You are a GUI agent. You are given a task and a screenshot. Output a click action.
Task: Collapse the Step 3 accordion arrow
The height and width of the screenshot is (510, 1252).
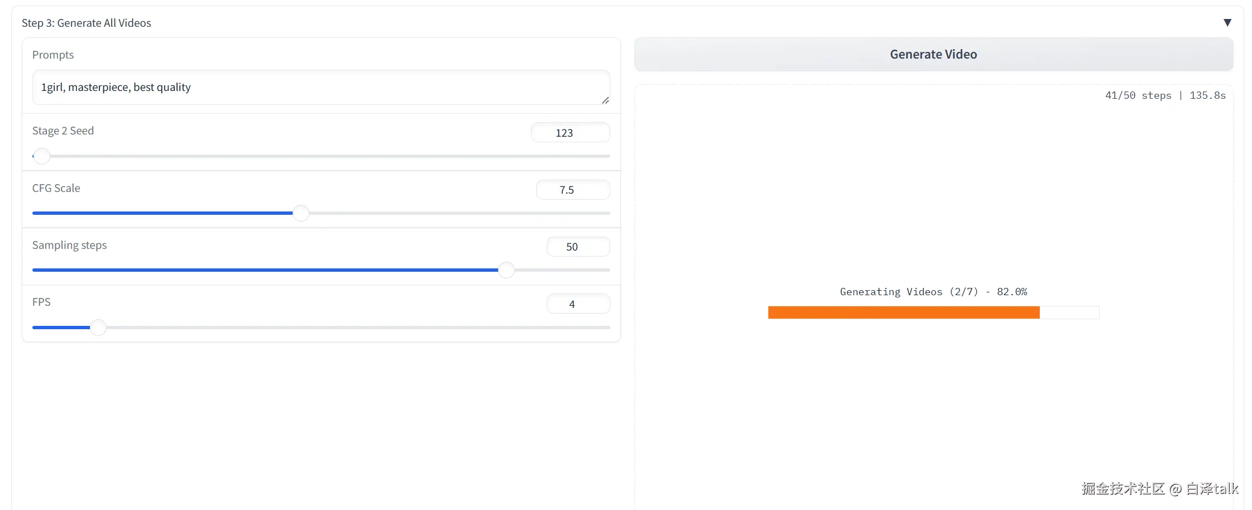[1227, 23]
